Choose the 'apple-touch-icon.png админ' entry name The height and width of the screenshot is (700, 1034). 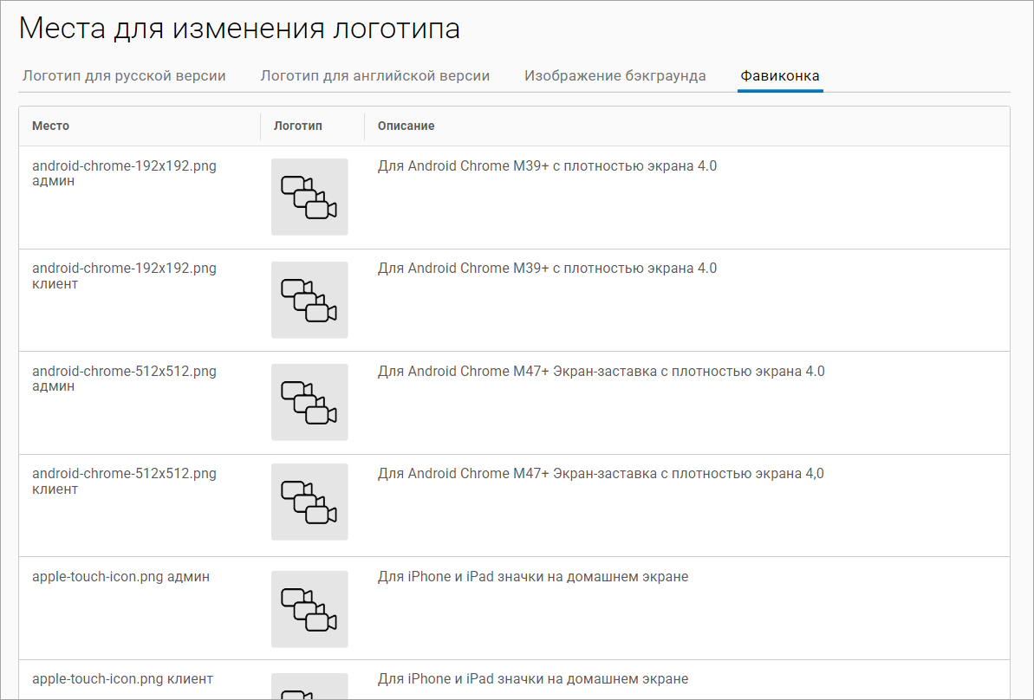point(120,577)
